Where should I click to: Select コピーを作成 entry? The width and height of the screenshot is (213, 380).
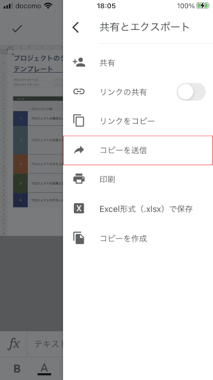[138, 238]
